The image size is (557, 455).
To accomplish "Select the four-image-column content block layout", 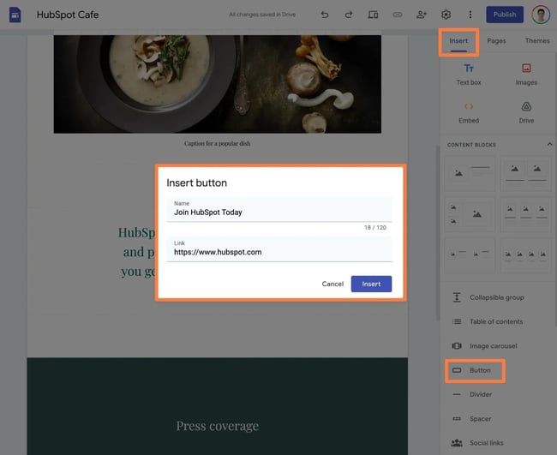I will point(526,255).
